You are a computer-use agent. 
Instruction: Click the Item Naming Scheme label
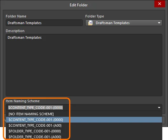tap(23, 101)
